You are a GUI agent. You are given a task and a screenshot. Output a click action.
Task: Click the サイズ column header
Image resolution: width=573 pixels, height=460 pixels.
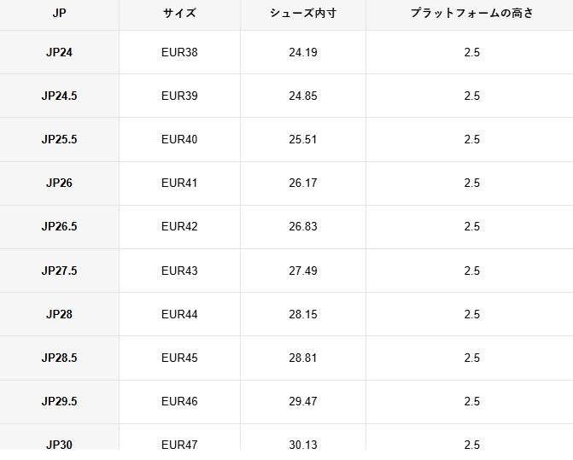click(179, 14)
